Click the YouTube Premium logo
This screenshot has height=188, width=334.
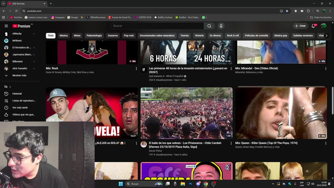21,26
